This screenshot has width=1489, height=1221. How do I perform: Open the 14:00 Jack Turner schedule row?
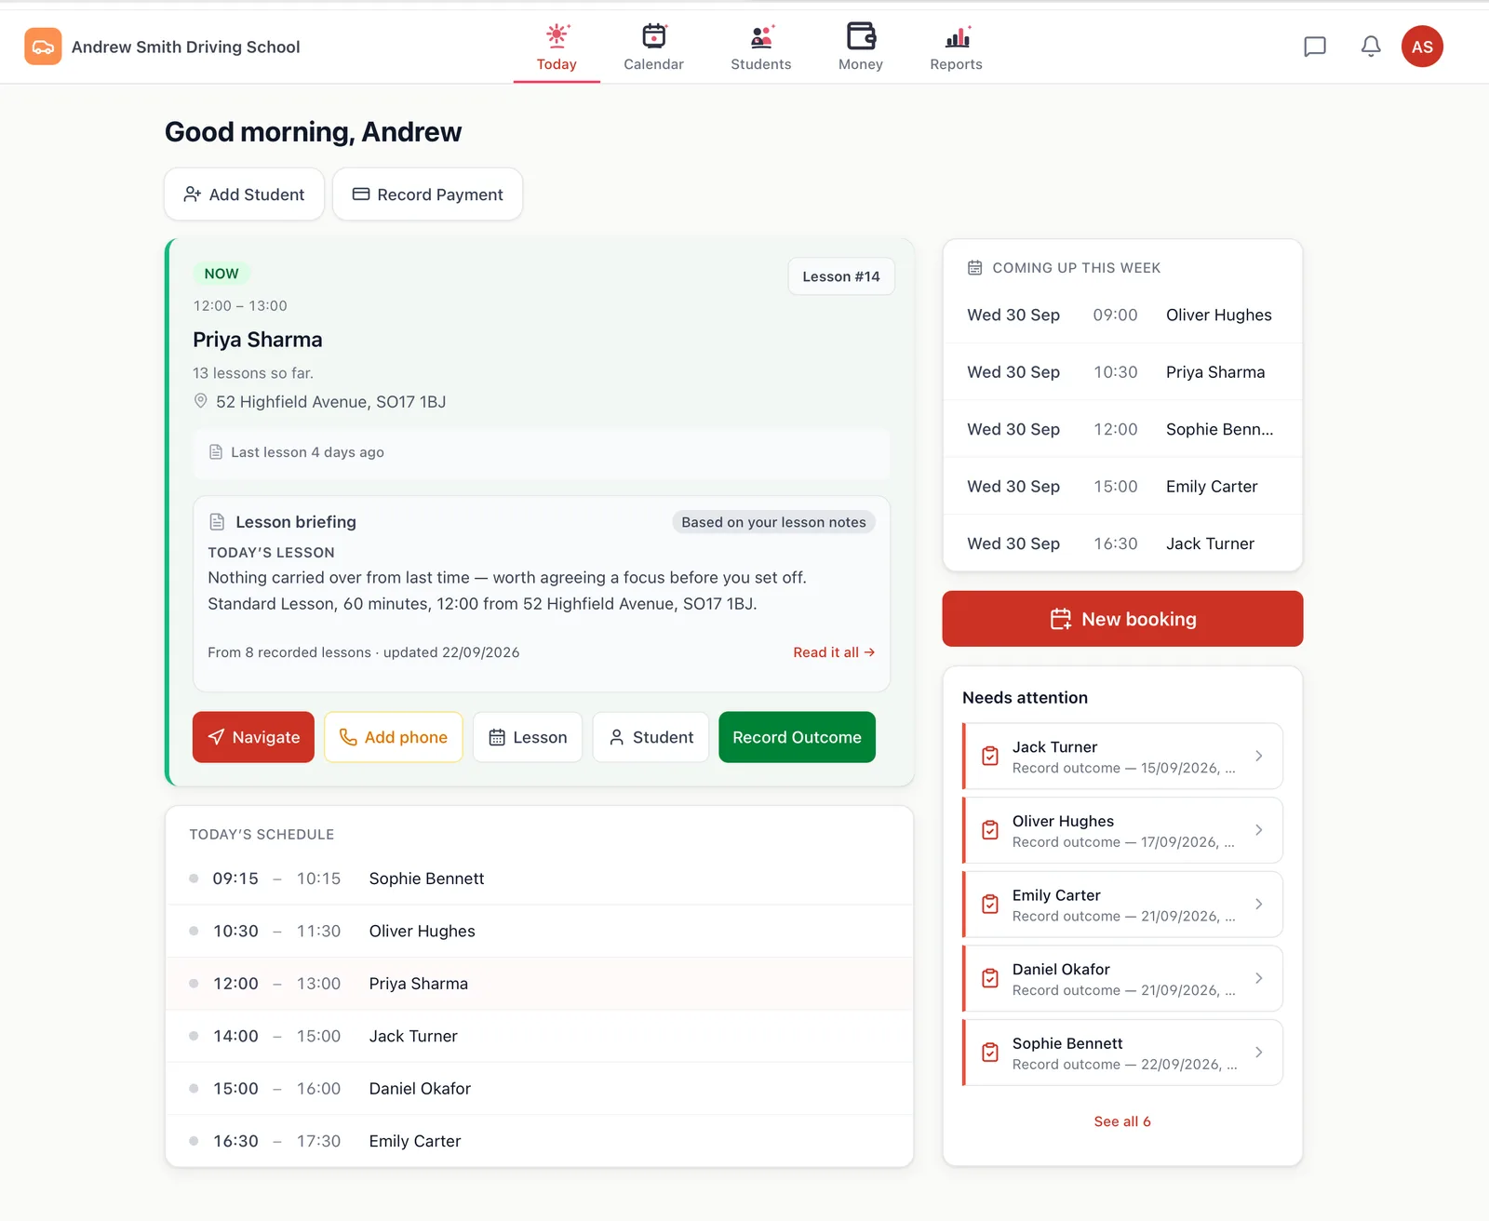coord(540,1036)
